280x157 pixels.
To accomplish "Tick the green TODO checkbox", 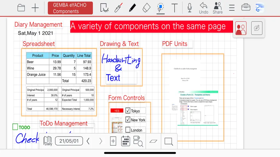I will pos(15,127).
